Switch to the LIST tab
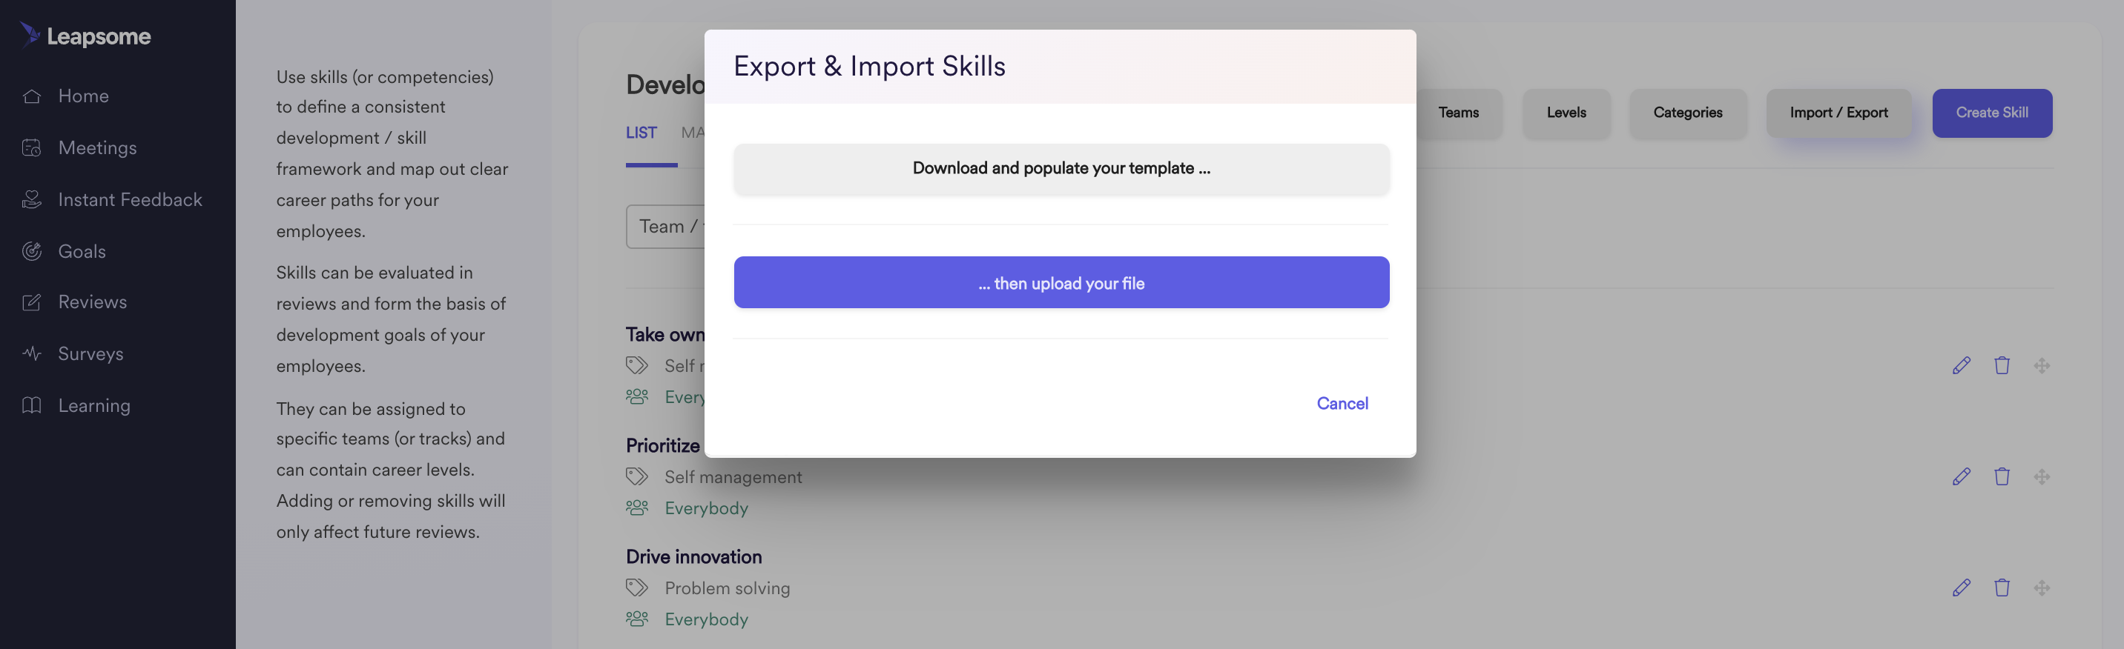 [641, 133]
